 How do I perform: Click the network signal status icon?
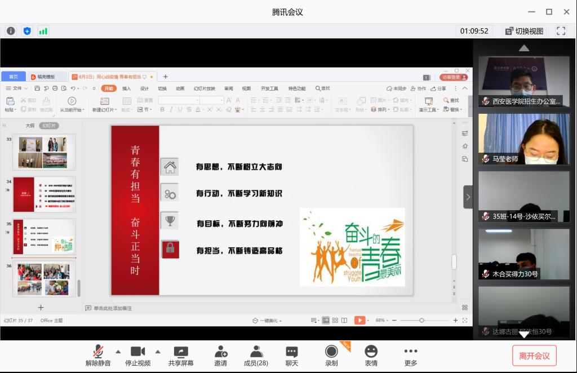[x=43, y=31]
